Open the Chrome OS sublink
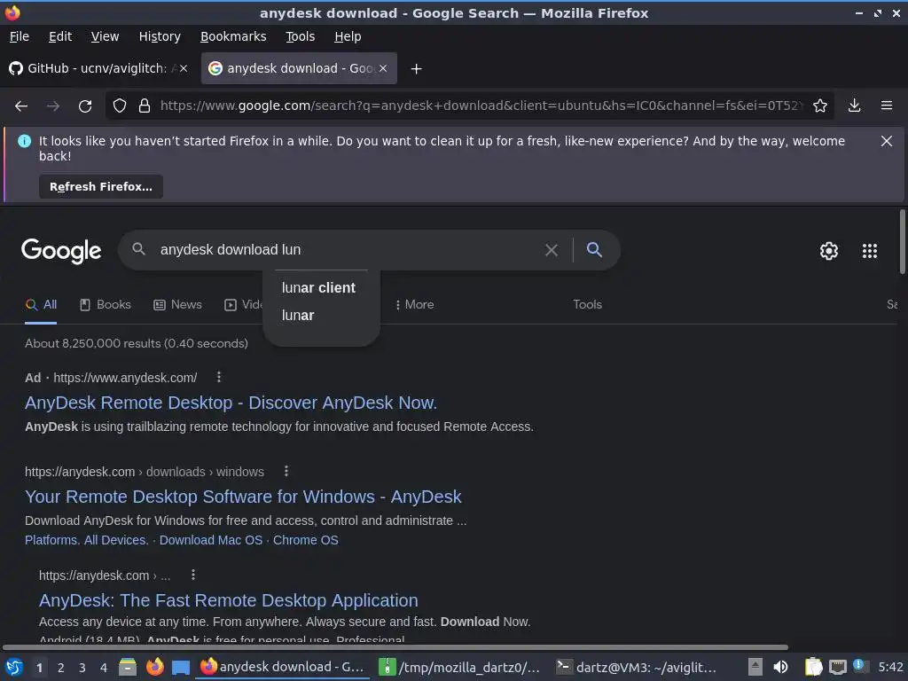908x681 pixels. 306,540
